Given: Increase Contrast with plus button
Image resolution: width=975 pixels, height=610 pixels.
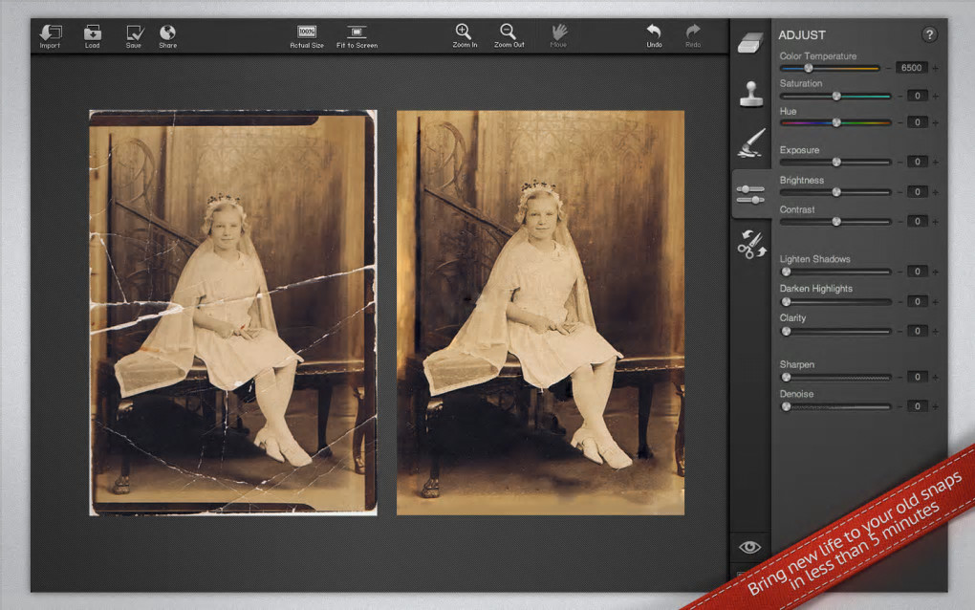Looking at the screenshot, I should [x=935, y=222].
